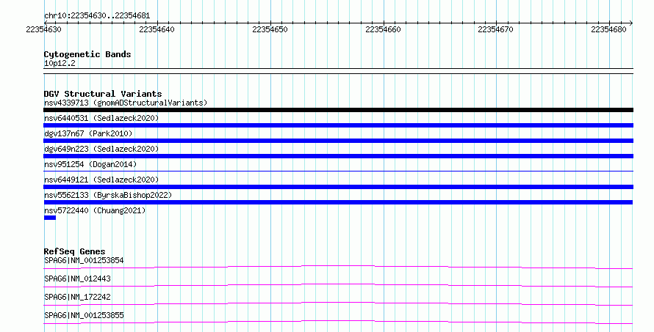
Task: Open variant nsv5562133 (ByrskaBishop2022) label
Action: click(108, 195)
